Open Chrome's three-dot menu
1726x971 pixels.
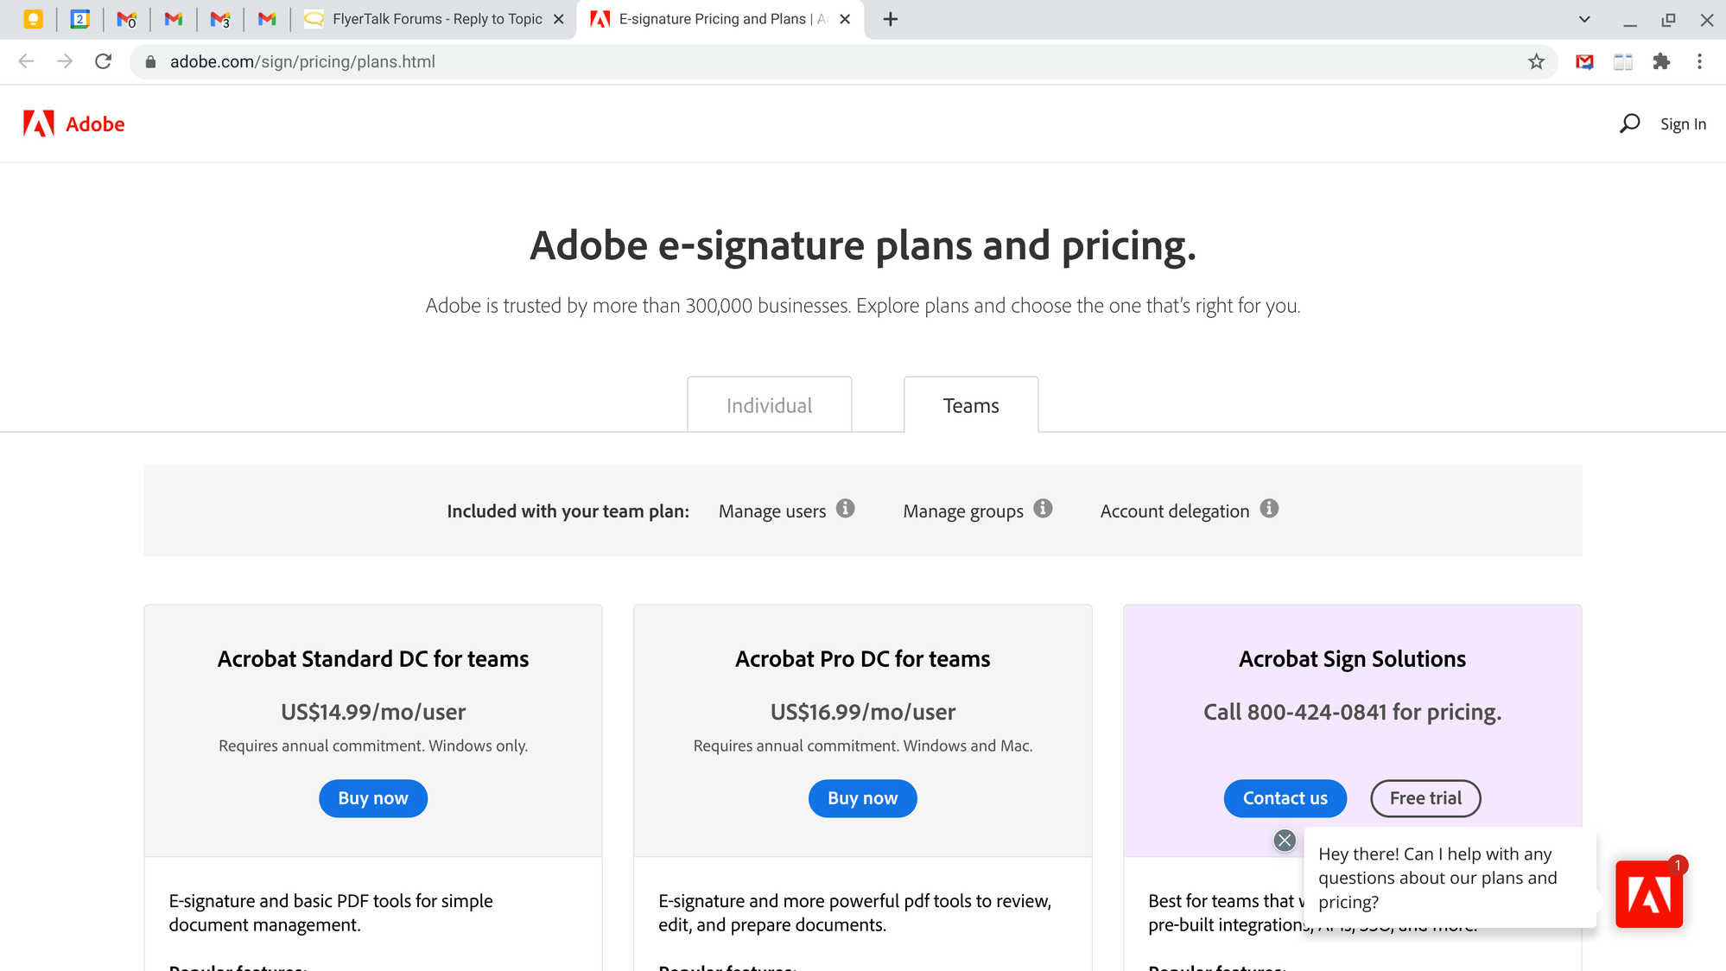pos(1699,61)
